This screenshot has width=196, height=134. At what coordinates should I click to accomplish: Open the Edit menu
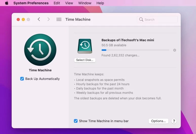pyautogui.click(x=57, y=3)
